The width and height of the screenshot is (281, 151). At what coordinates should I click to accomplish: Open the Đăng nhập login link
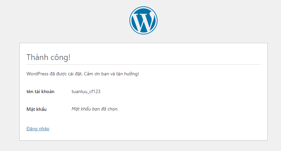coord(38,129)
